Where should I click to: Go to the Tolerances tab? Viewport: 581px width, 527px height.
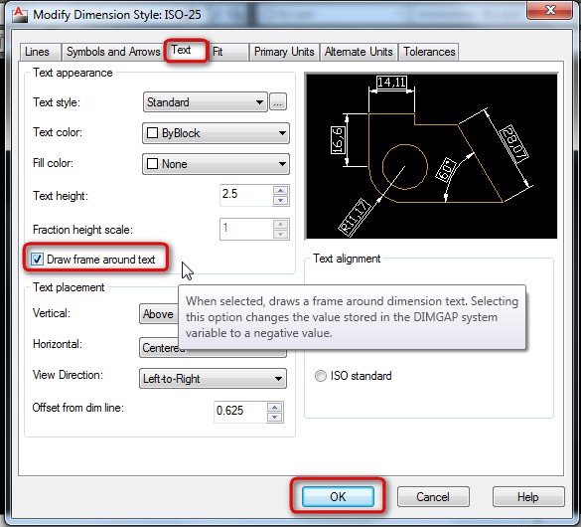point(429,52)
